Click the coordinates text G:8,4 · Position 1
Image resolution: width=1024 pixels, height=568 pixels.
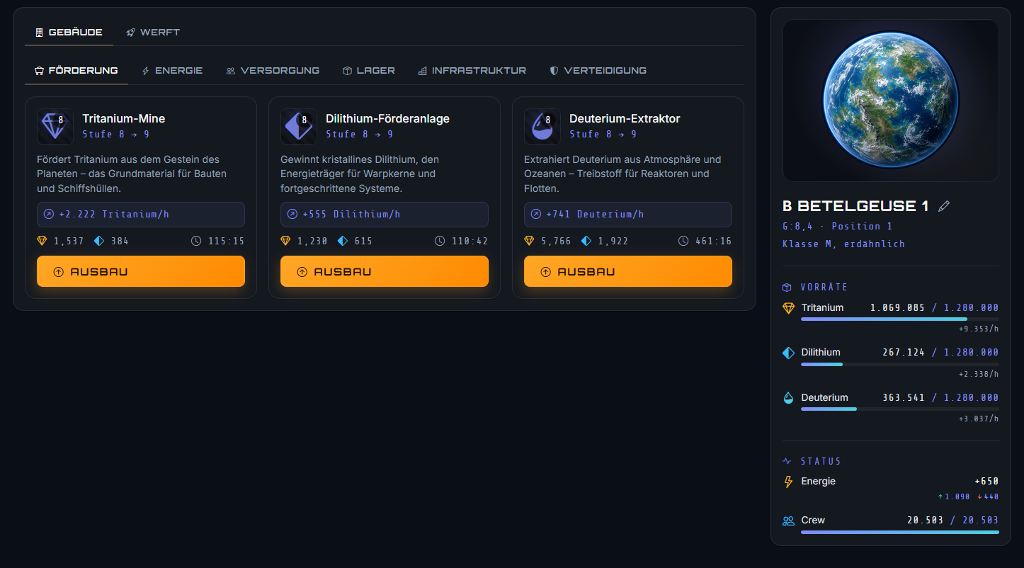(837, 227)
